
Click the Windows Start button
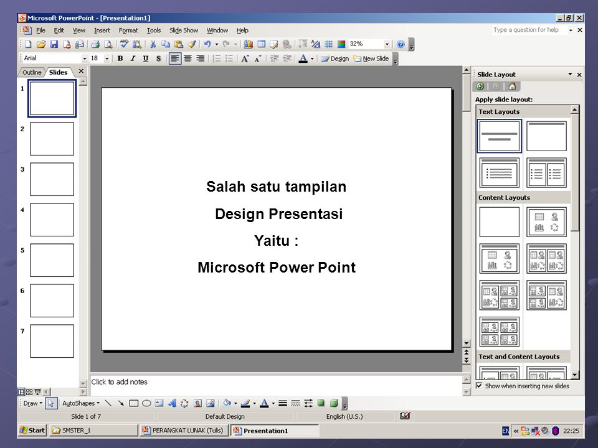coord(32,430)
